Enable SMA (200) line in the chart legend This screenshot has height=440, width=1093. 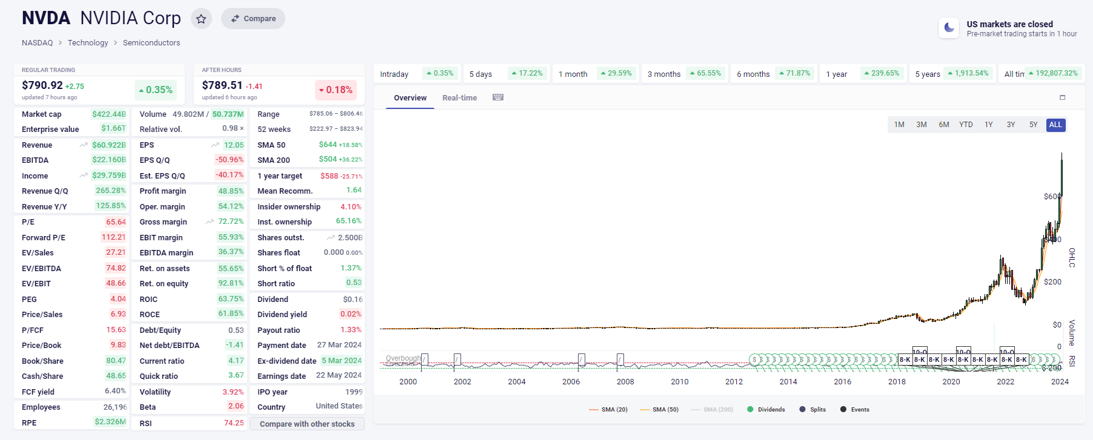point(712,410)
